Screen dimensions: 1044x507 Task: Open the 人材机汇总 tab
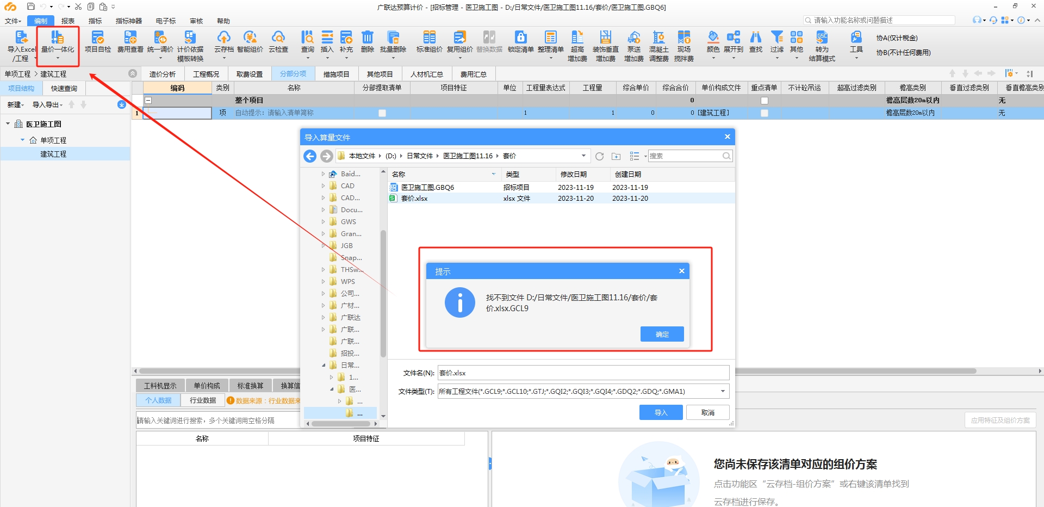coord(427,74)
